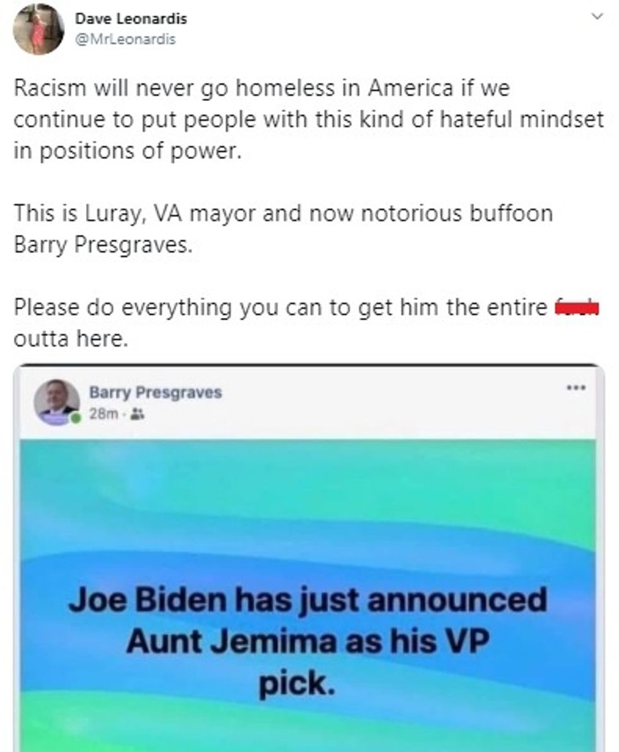Open Barry Presgraves profile picture

(x=57, y=402)
